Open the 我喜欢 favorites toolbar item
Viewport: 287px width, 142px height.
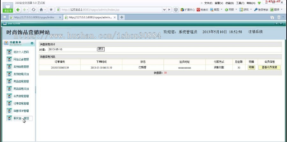pos(202,10)
